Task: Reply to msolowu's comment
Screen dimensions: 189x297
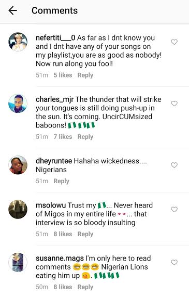Action: 85,234
